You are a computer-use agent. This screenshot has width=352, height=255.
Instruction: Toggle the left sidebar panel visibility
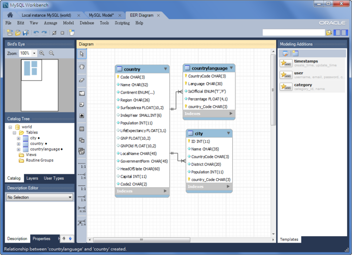337,33
